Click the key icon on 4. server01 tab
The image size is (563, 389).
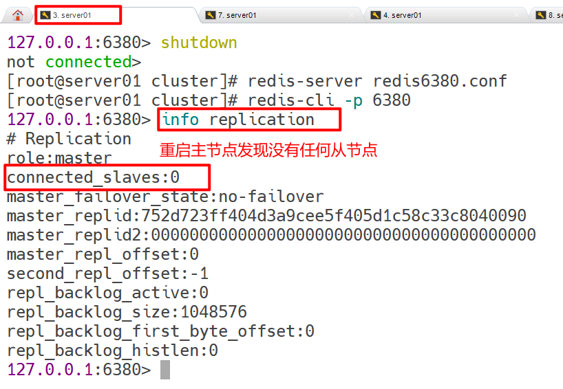pos(375,15)
